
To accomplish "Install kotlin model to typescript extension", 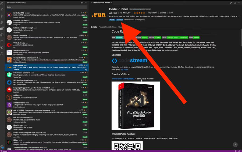I will [x=85, y=32].
